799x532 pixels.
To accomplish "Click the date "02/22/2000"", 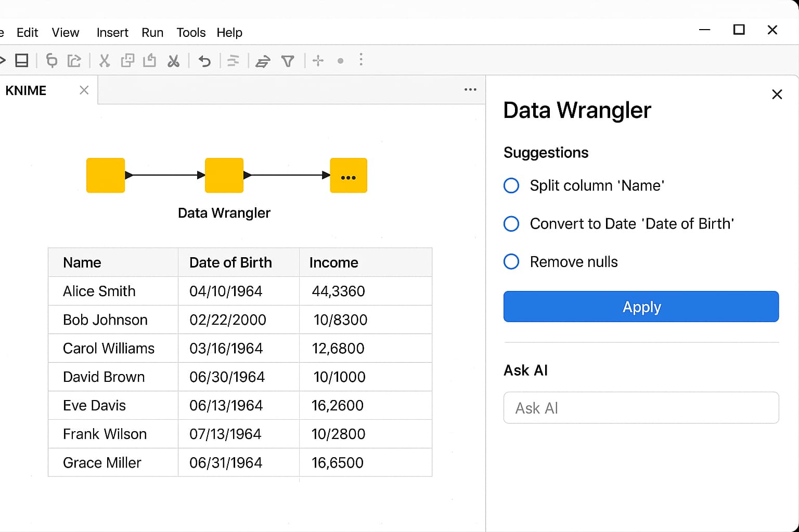I will [x=228, y=320].
